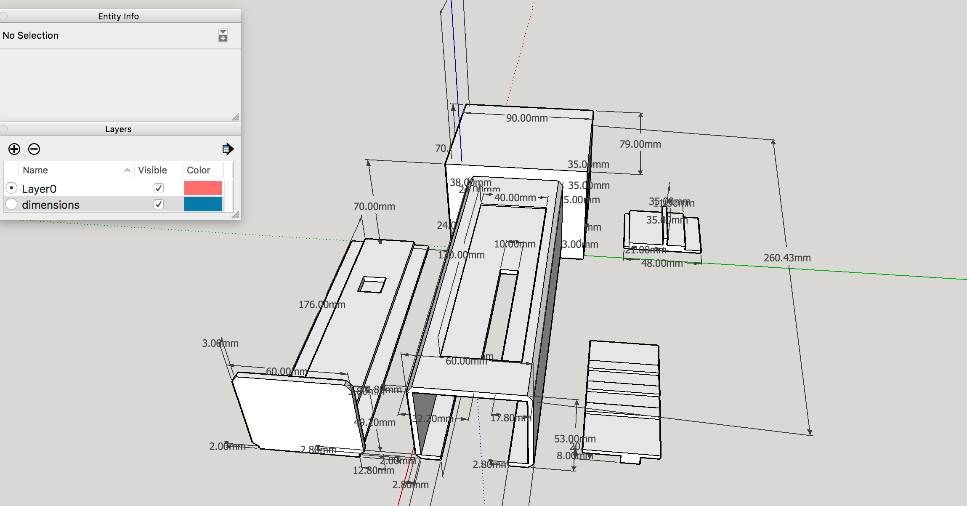Viewport: 967px width, 506px height.
Task: Sort layers by the Name column header
Action: click(x=36, y=170)
